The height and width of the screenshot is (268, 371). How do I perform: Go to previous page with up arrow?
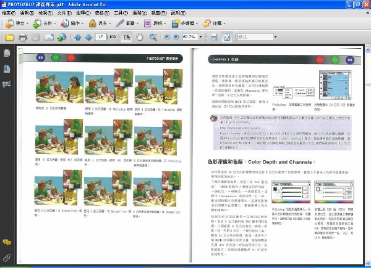[78, 37]
